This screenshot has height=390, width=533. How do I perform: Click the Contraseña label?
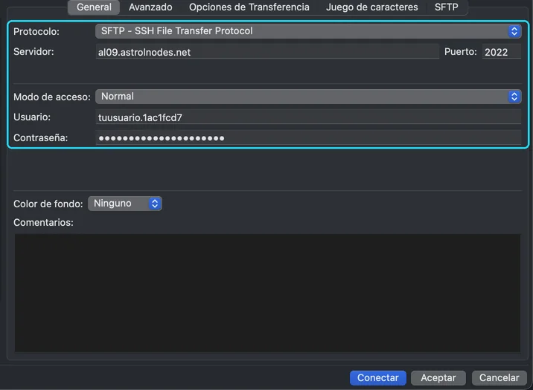click(x=40, y=137)
